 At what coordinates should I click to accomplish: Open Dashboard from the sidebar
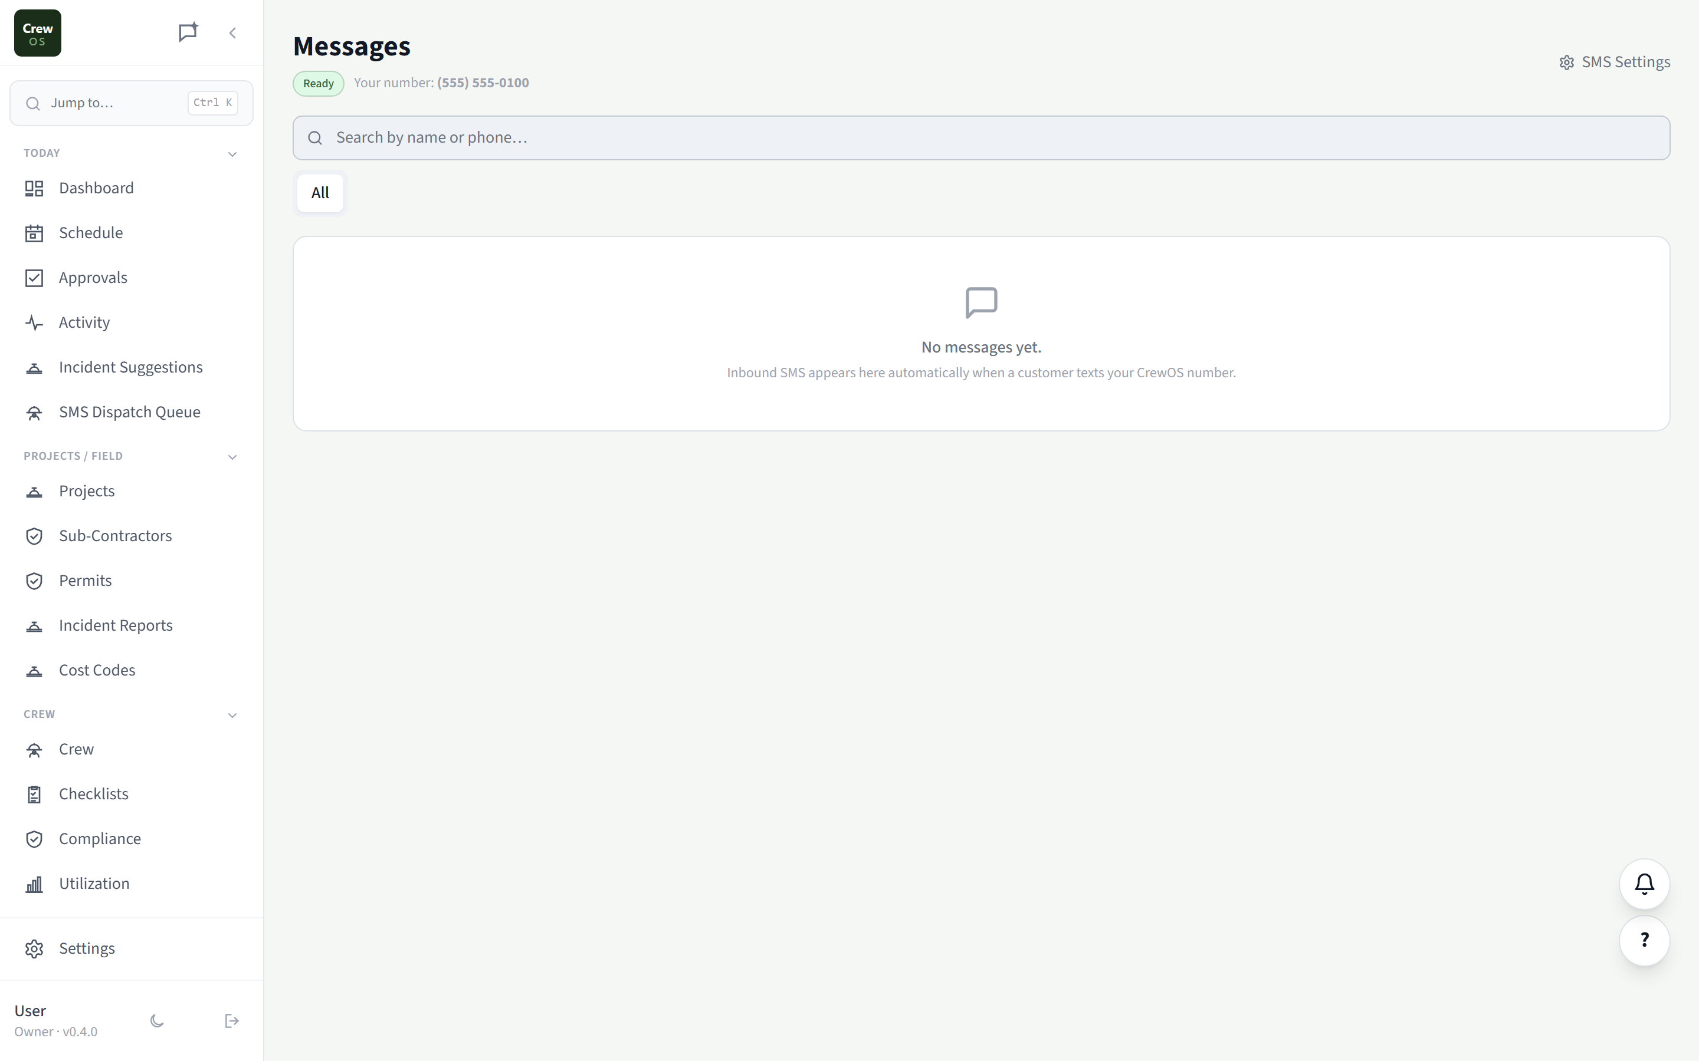[132, 188]
